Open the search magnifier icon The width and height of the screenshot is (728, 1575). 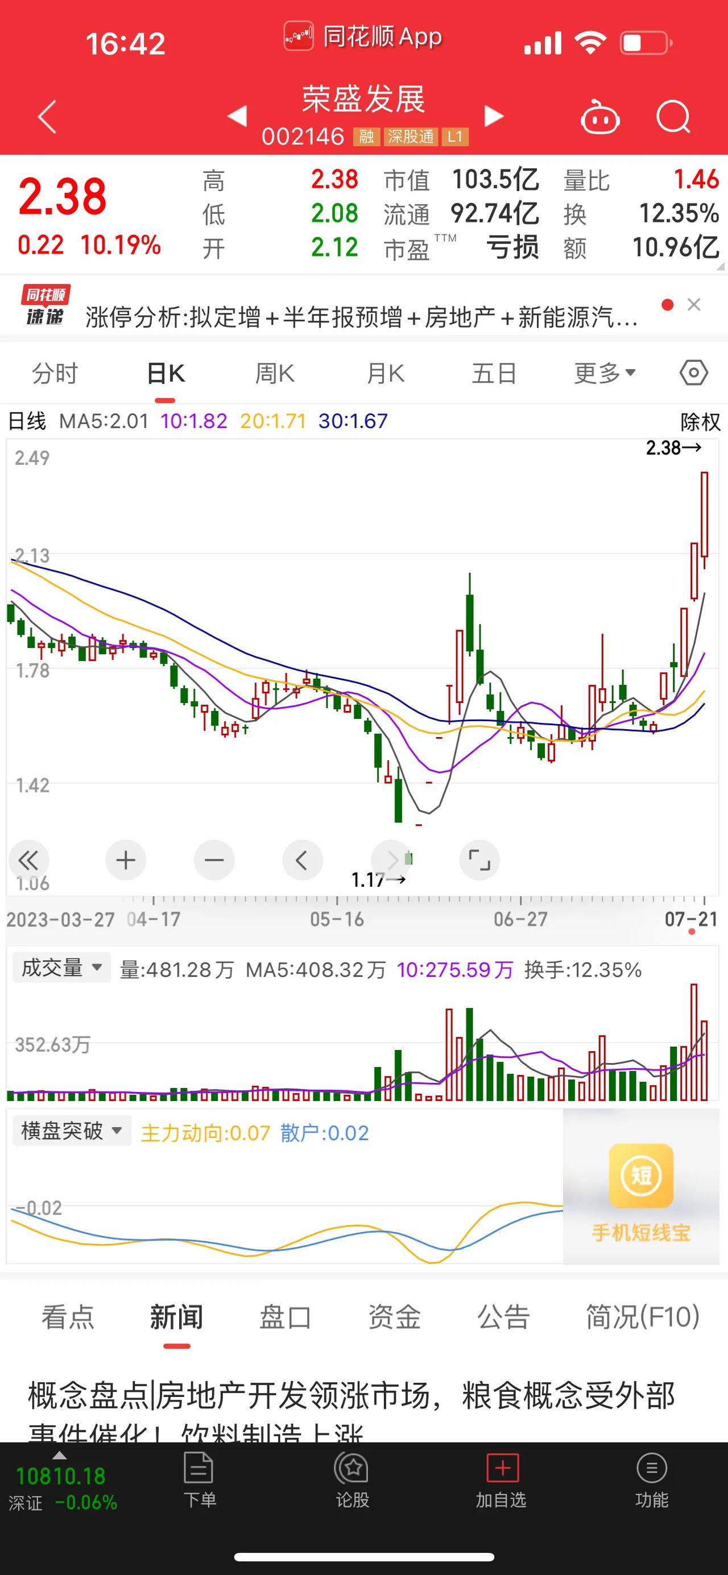673,116
